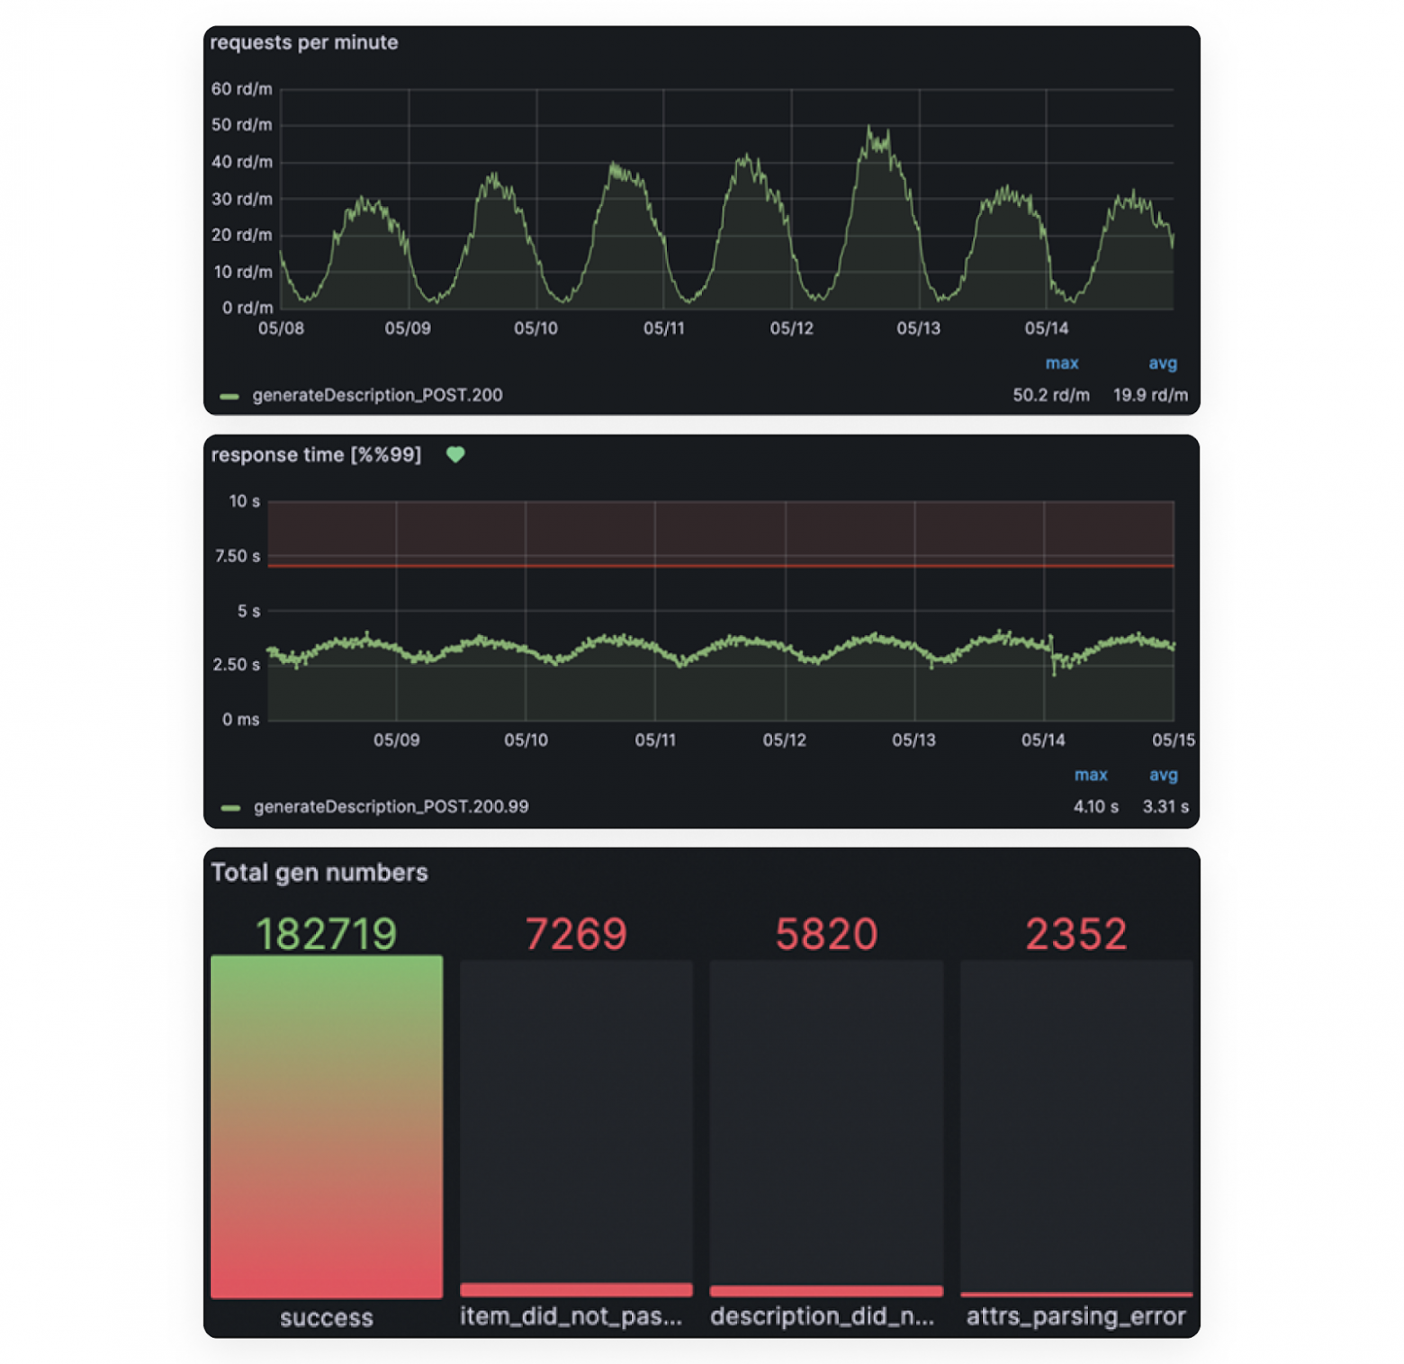Image resolution: width=1404 pixels, height=1364 pixels.
Task: Click the 182719 success value
Action: click(327, 933)
